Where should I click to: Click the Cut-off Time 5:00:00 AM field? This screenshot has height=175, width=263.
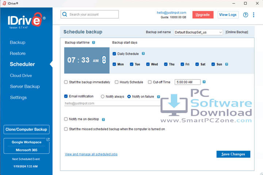(x=187, y=82)
